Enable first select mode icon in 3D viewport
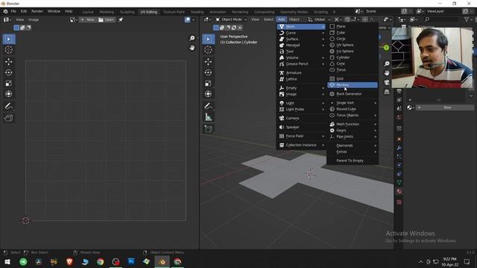Viewport: 477px width, 268px height. [216, 28]
